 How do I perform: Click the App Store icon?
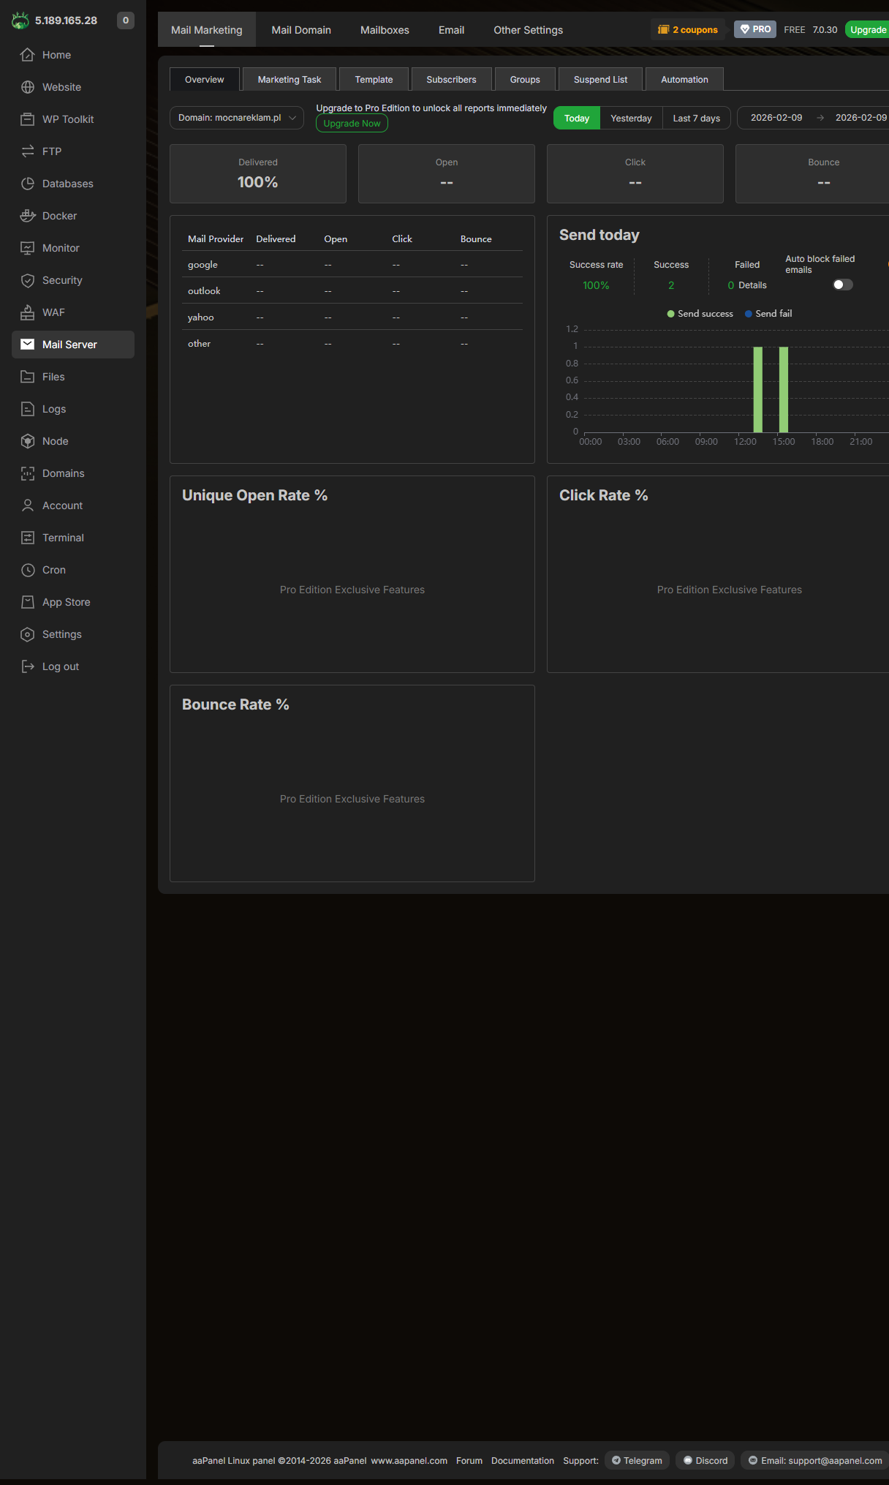pos(28,602)
